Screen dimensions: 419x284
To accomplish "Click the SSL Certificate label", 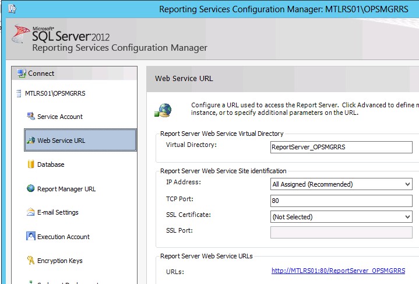I will (188, 215).
